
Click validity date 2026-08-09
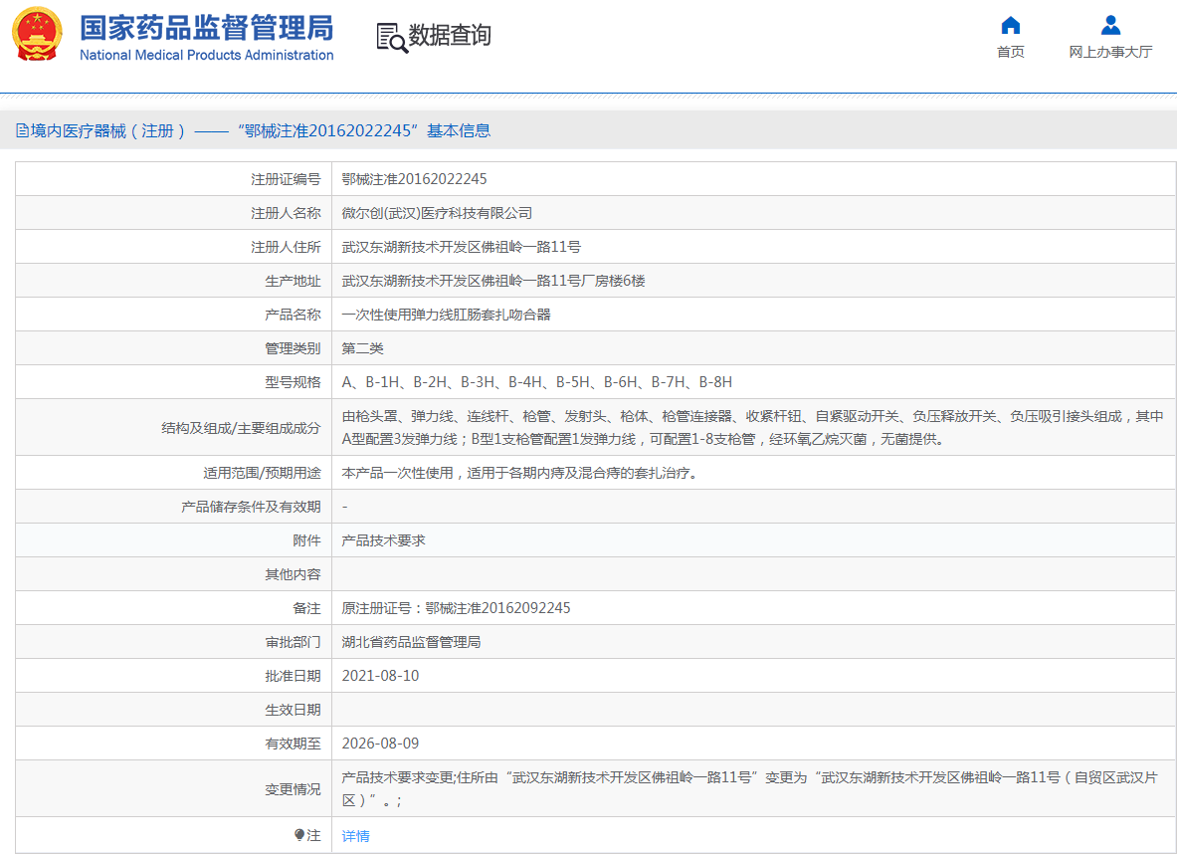click(x=380, y=744)
